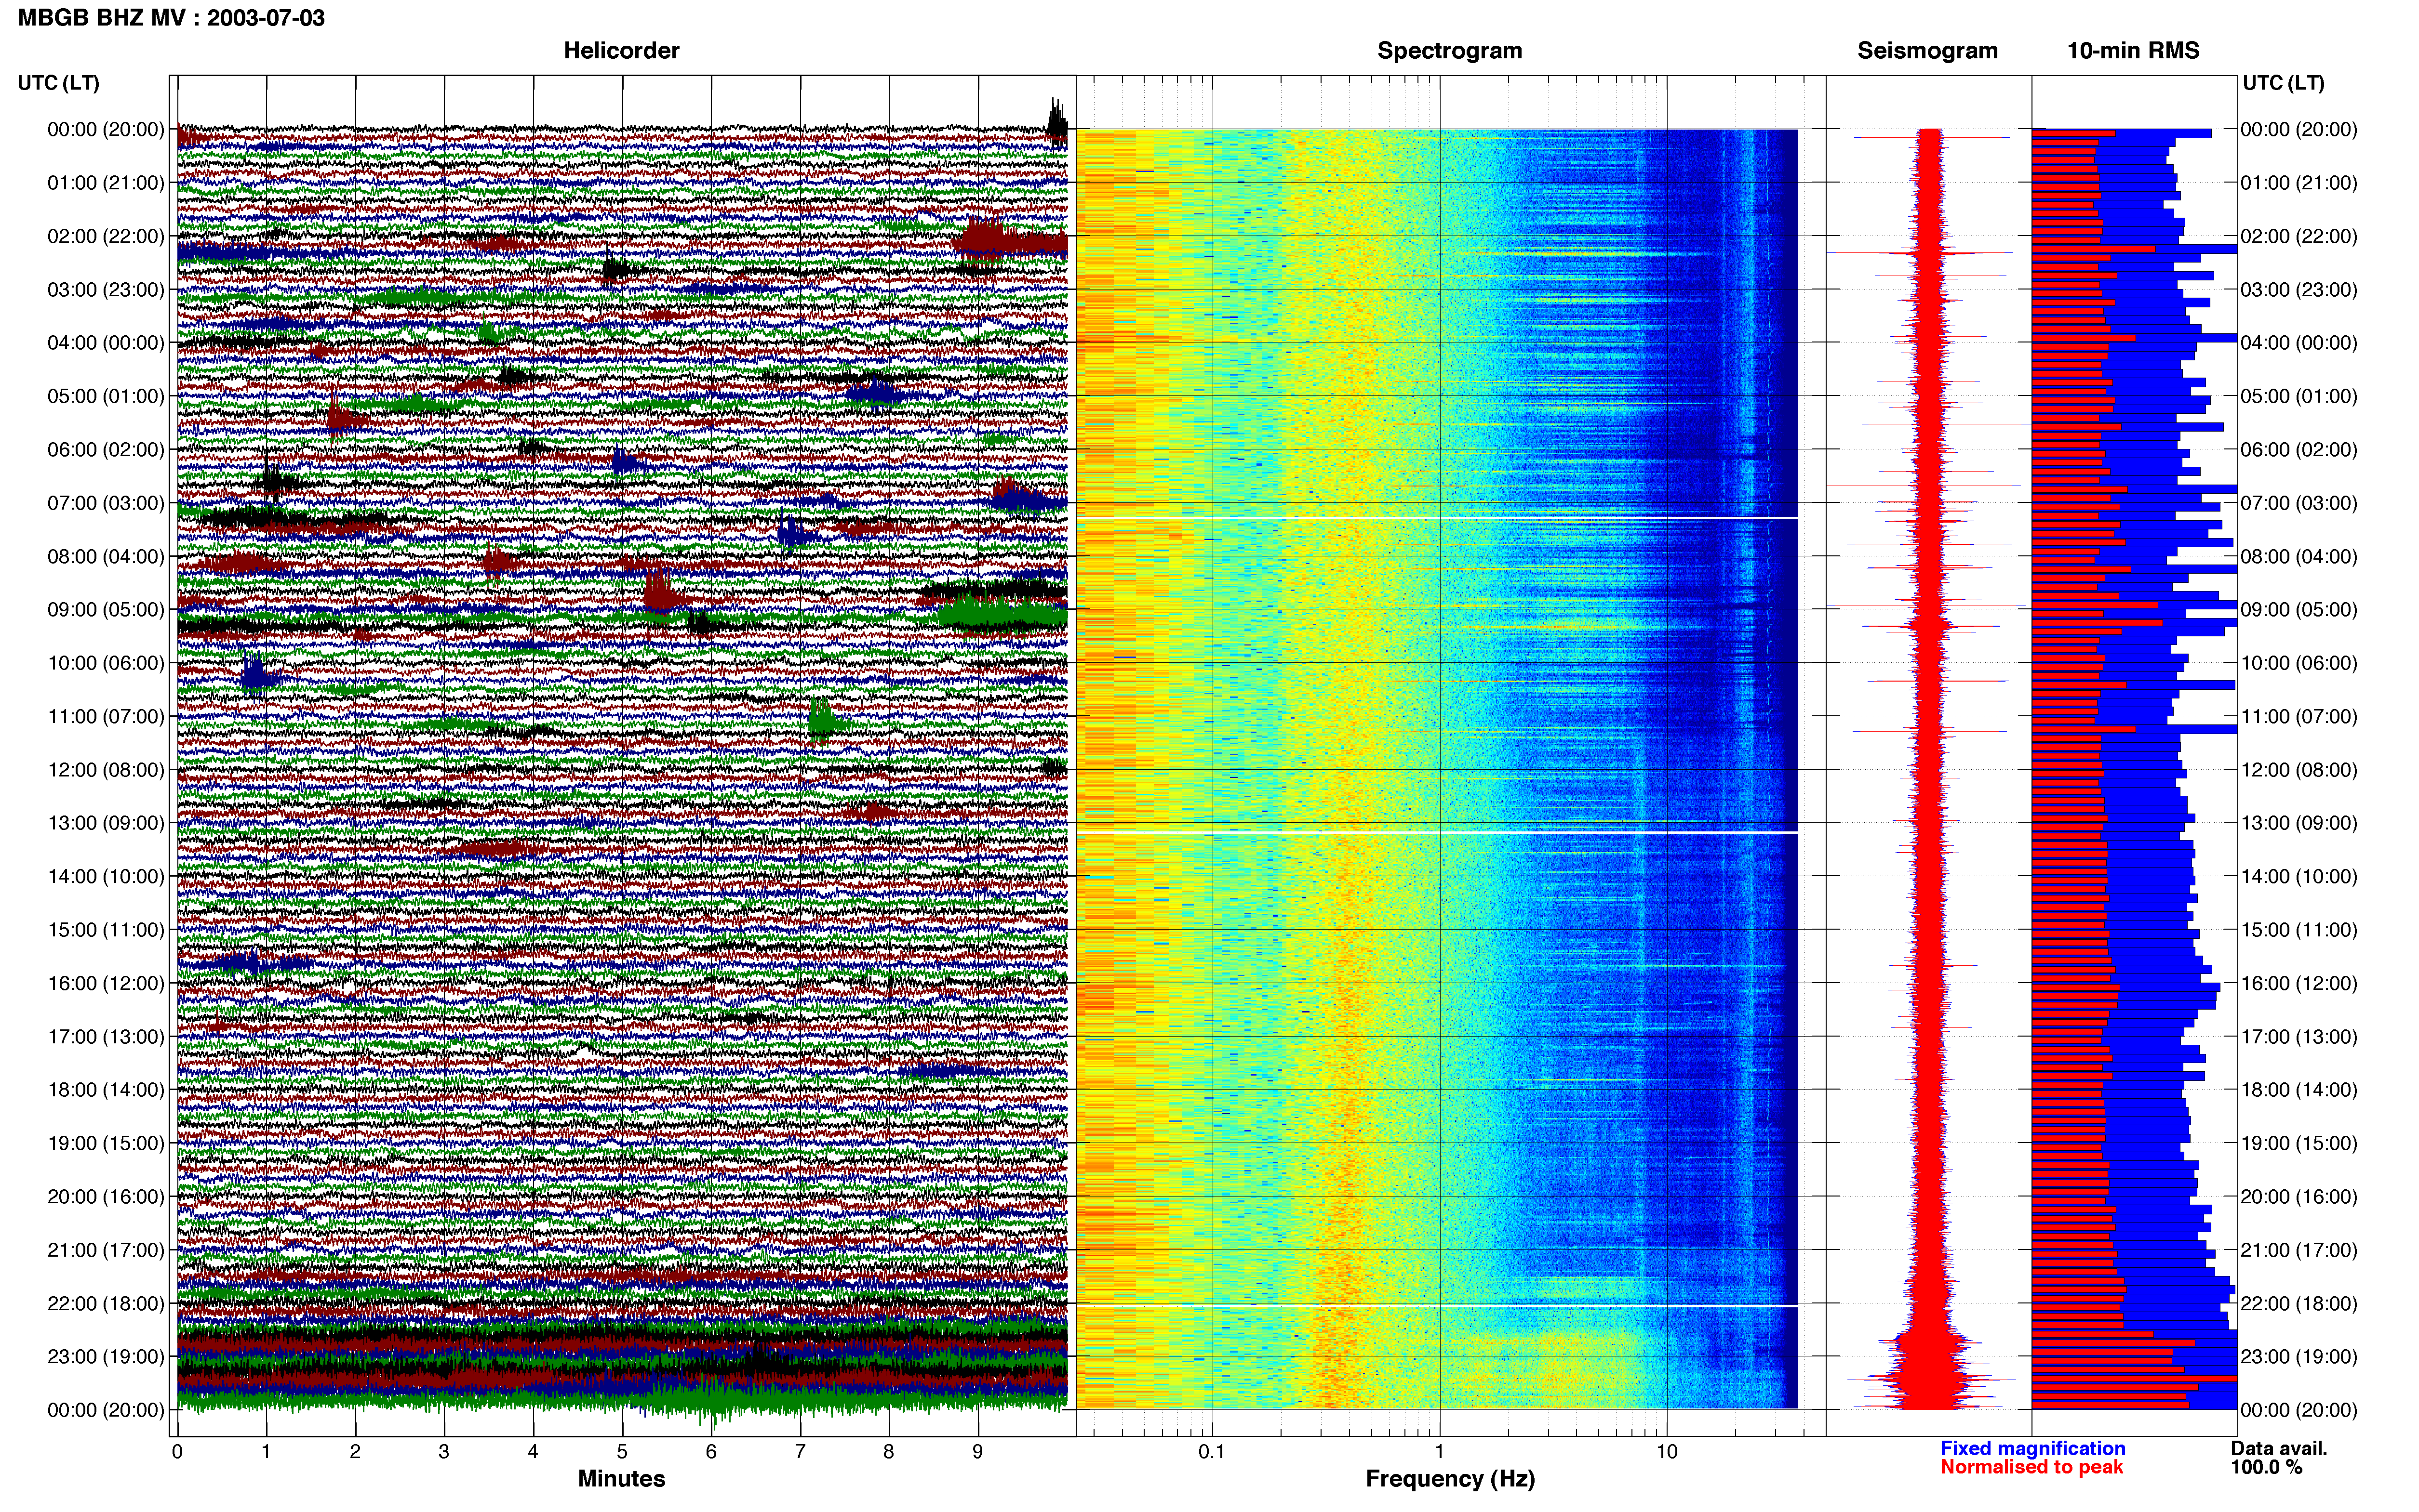Screen dimensions: 2419x1512
Task: Click the left '18:00 (14:00)' time label
Action: tap(106, 1090)
